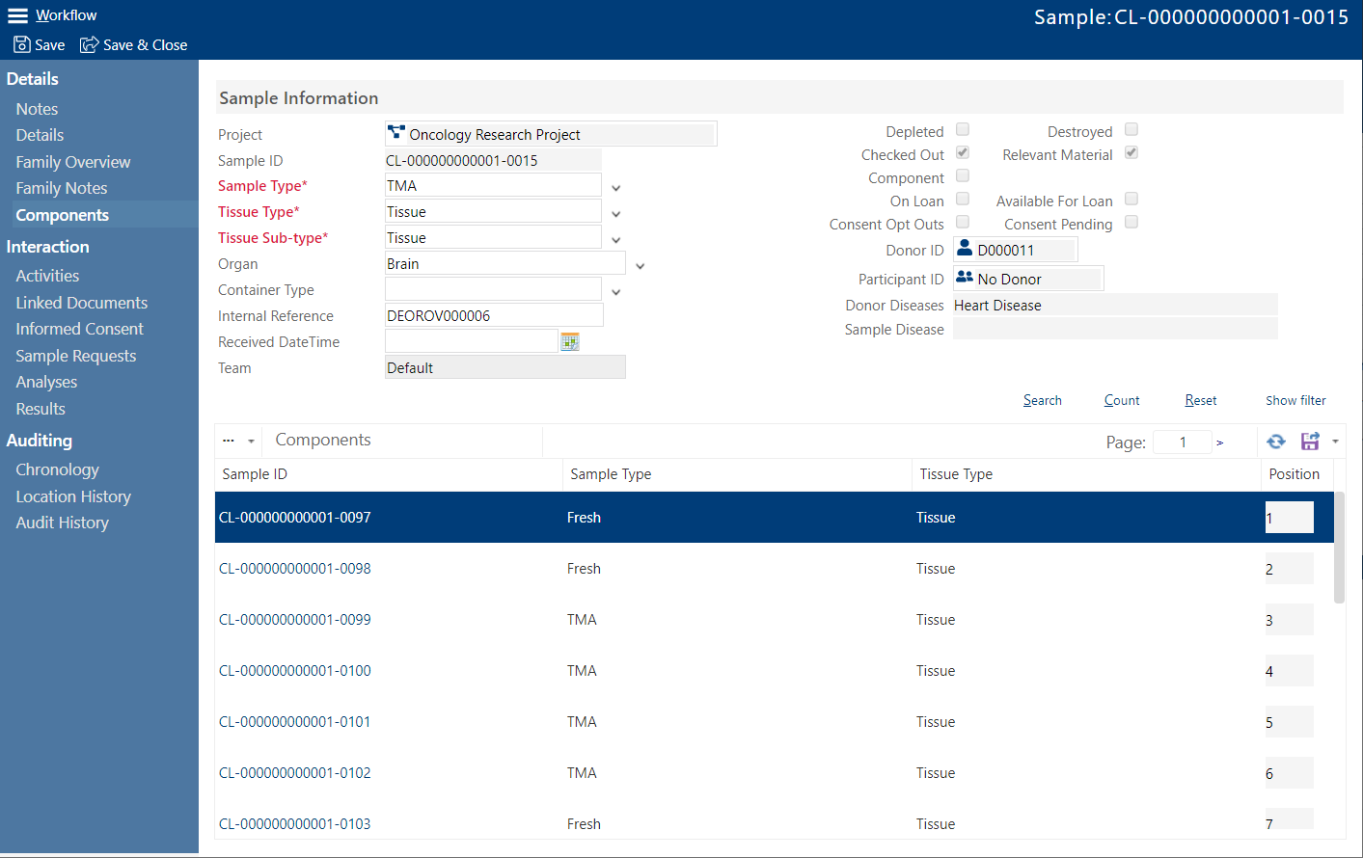This screenshot has height=858, width=1363.
Task: Click the Donor ID person icon
Action: [x=965, y=249]
